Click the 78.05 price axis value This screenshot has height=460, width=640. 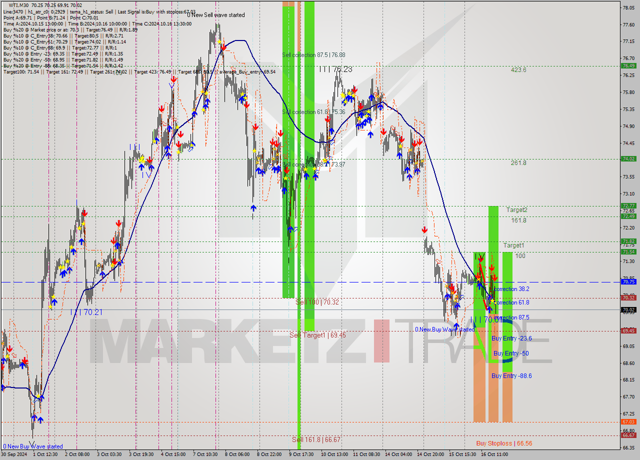coord(628,7)
